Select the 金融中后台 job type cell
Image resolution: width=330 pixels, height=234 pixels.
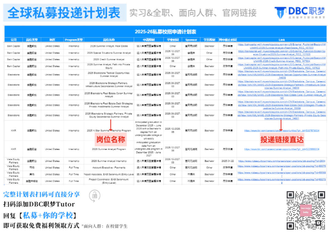coord(32,181)
